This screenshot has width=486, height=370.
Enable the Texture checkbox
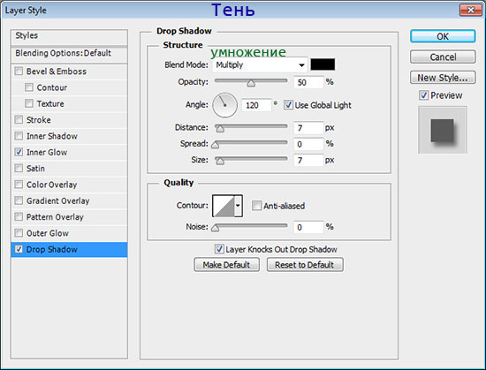pos(29,103)
